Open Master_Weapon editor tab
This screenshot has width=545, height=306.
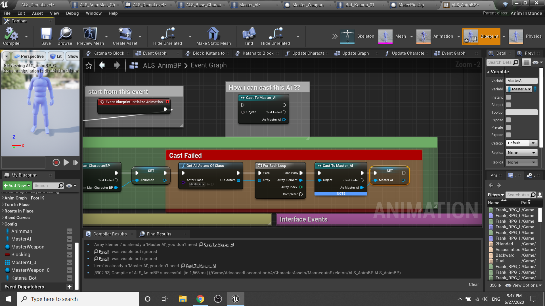(x=308, y=5)
